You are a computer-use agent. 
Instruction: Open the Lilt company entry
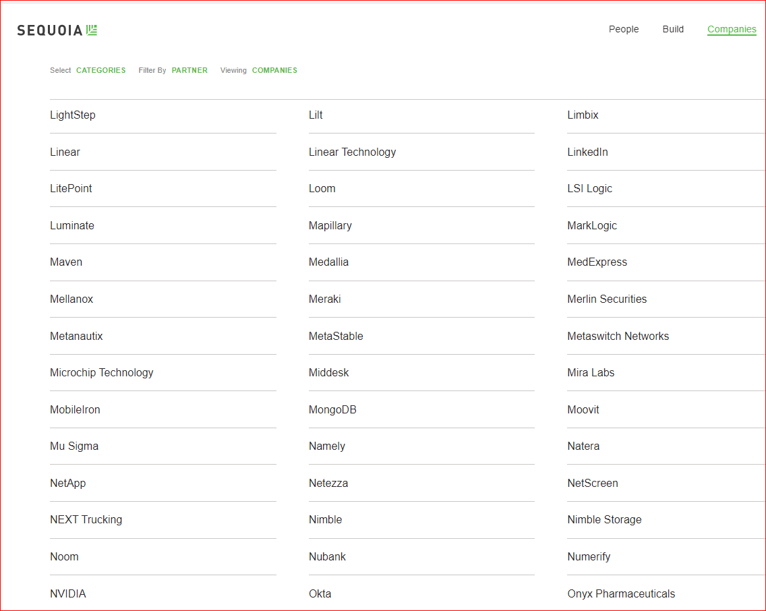click(x=316, y=115)
